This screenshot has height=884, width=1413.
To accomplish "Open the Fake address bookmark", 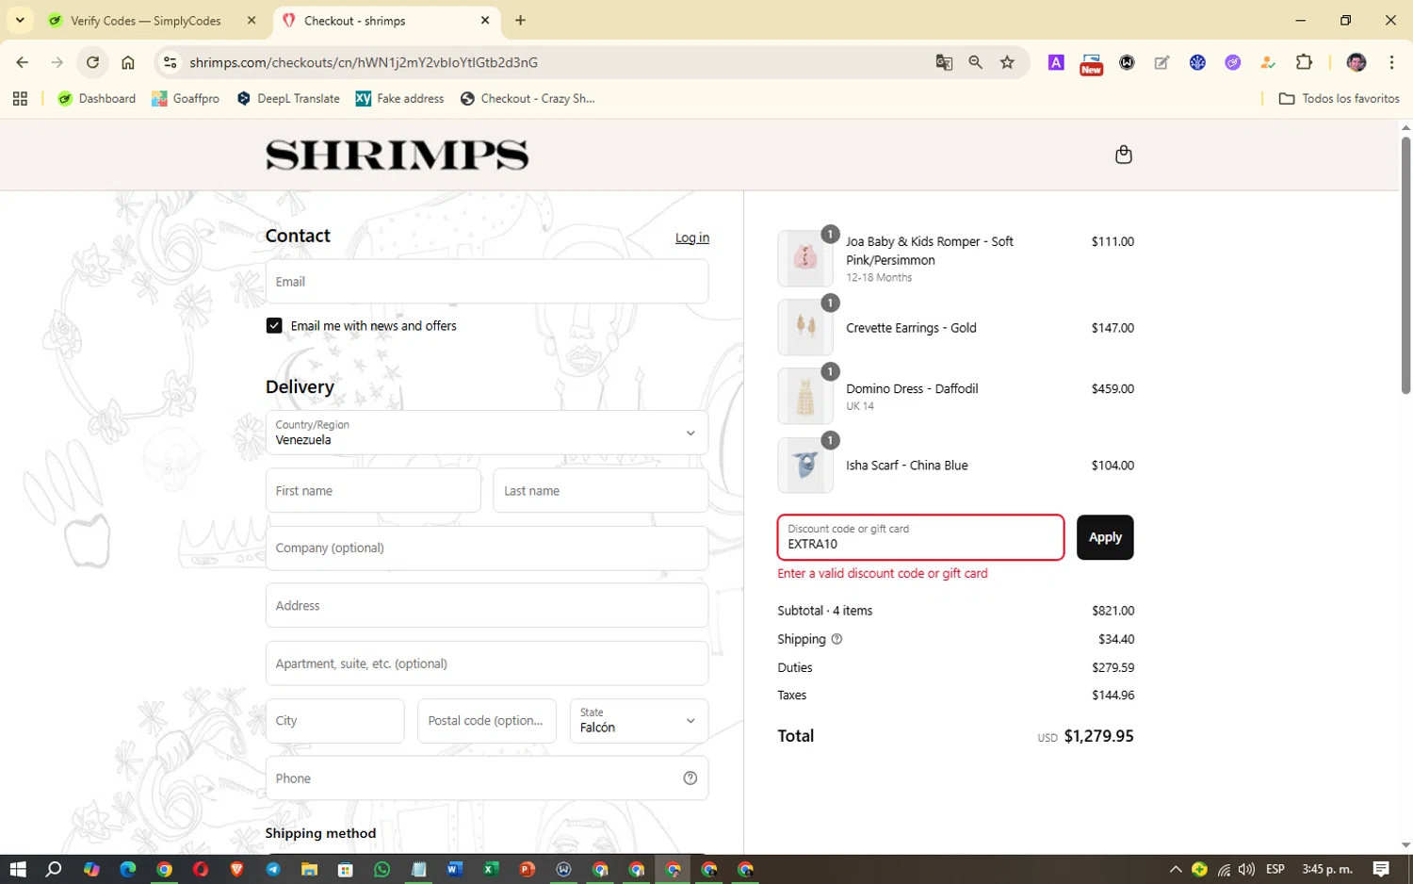I will point(399,98).
